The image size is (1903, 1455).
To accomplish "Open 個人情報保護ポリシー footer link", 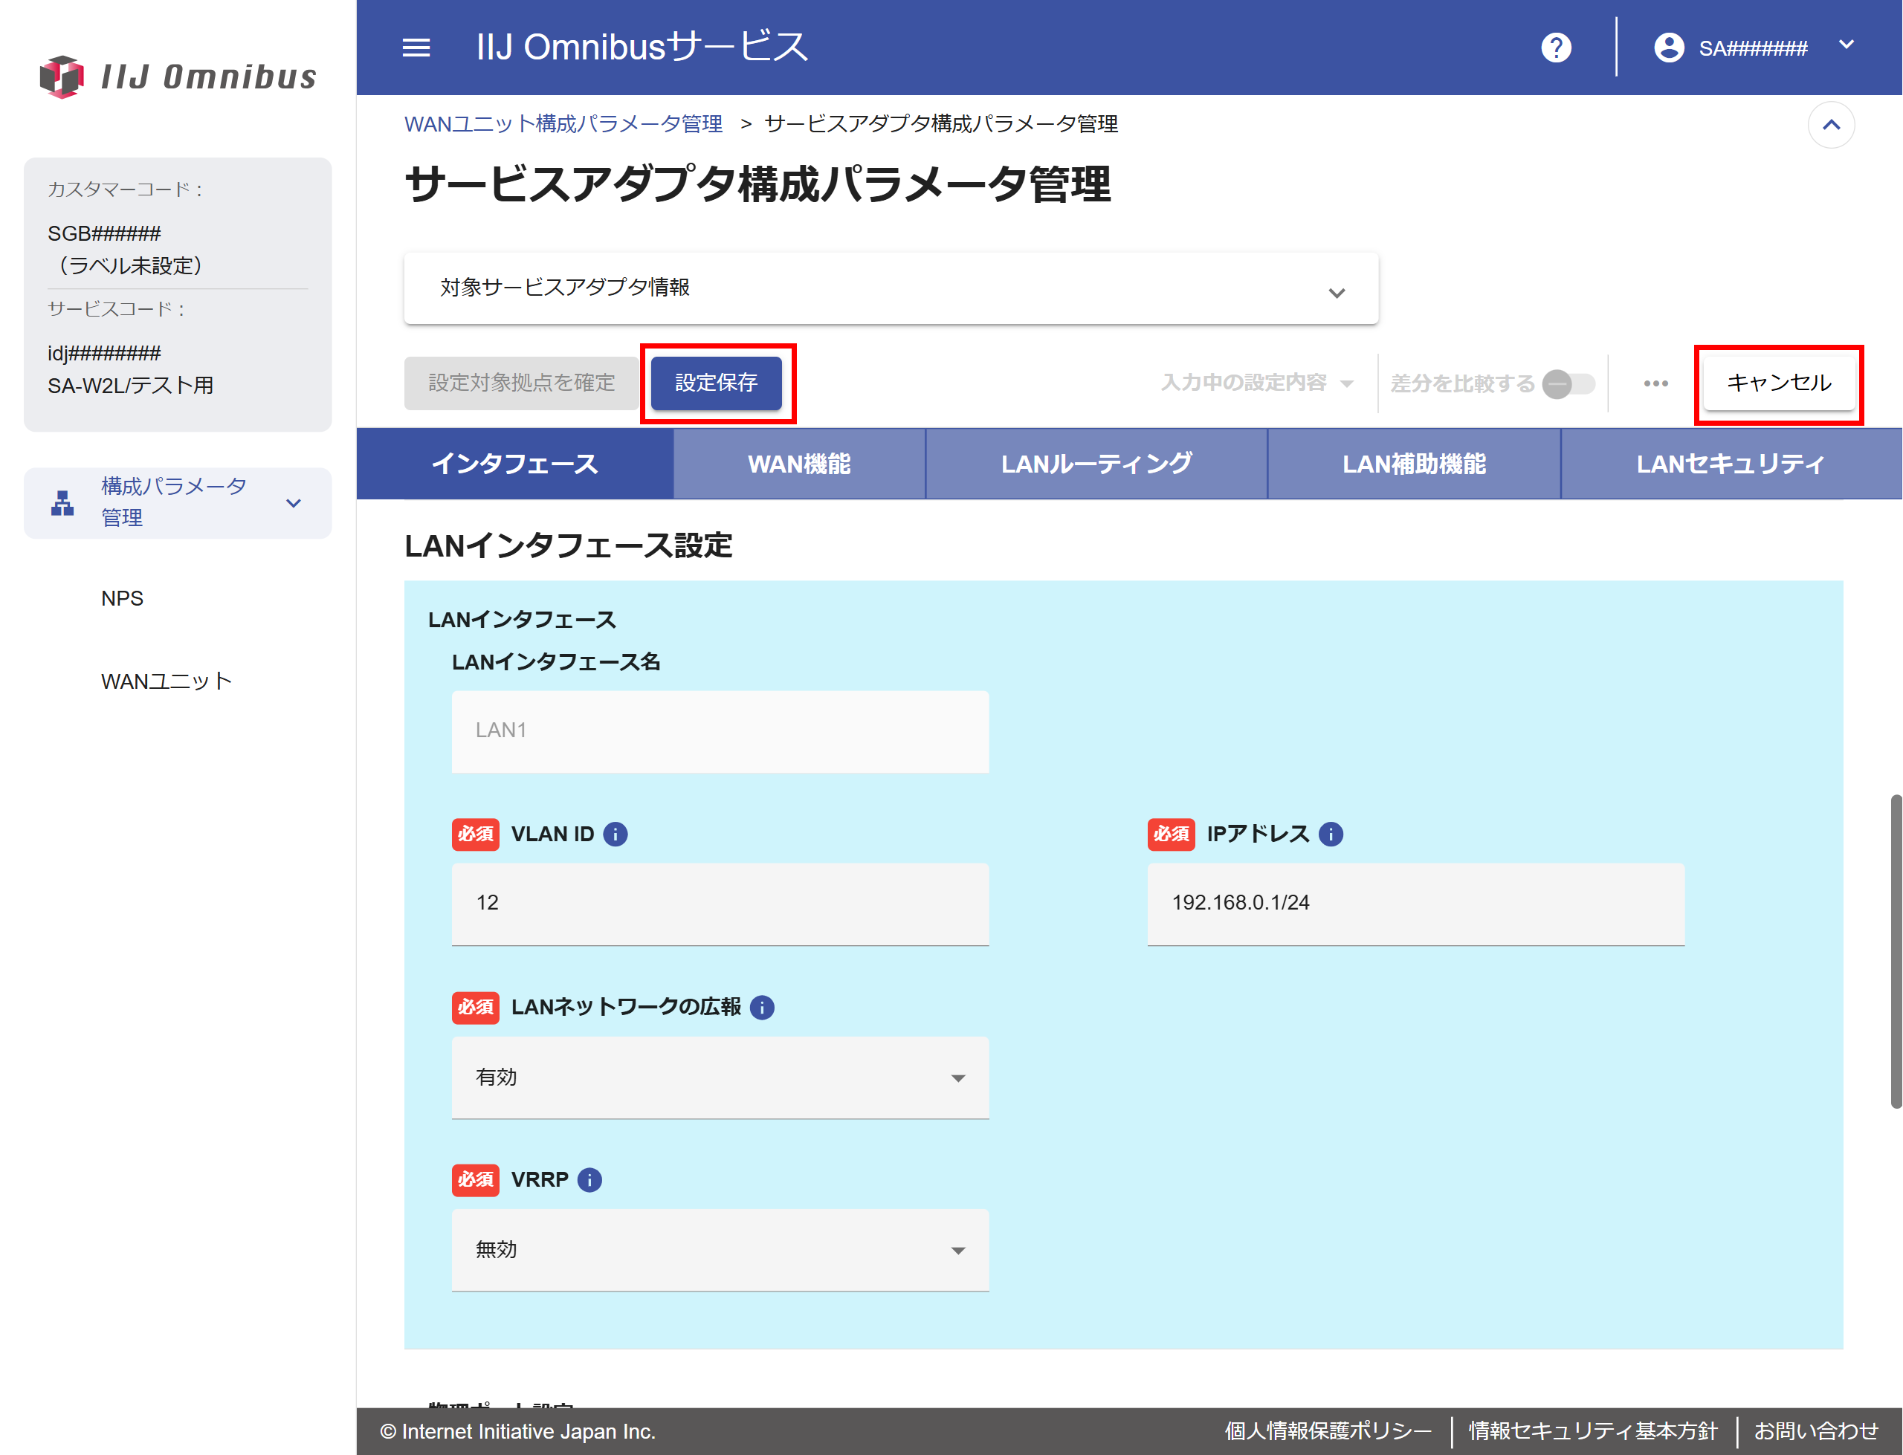I will click(1327, 1430).
